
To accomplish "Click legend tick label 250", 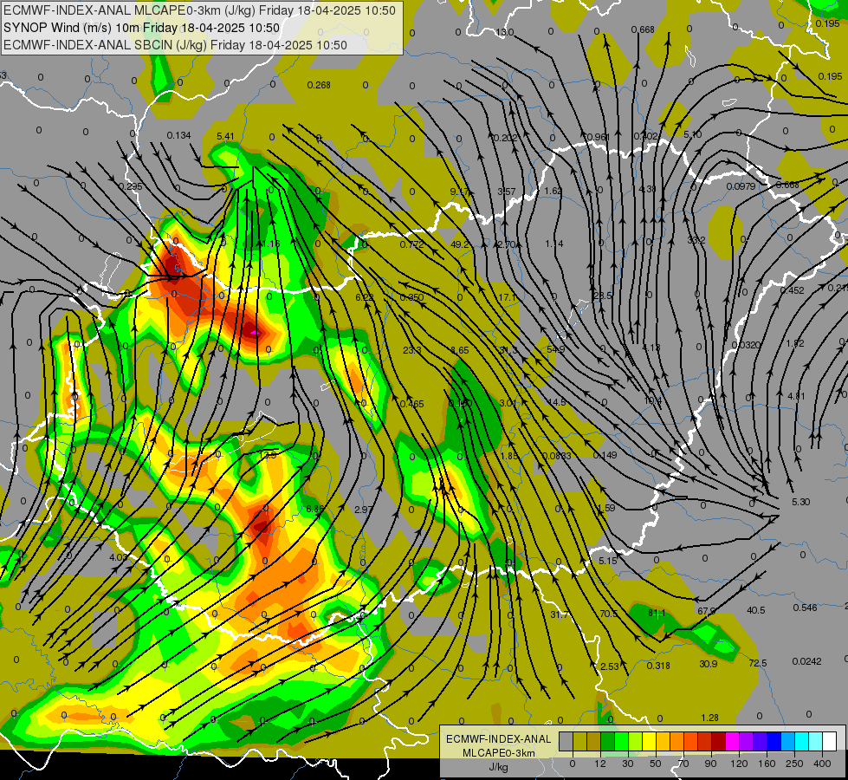I will tap(794, 764).
